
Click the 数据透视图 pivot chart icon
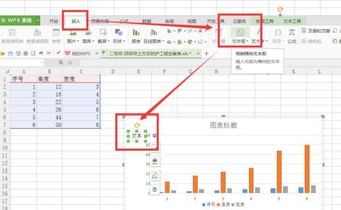click(x=38, y=32)
